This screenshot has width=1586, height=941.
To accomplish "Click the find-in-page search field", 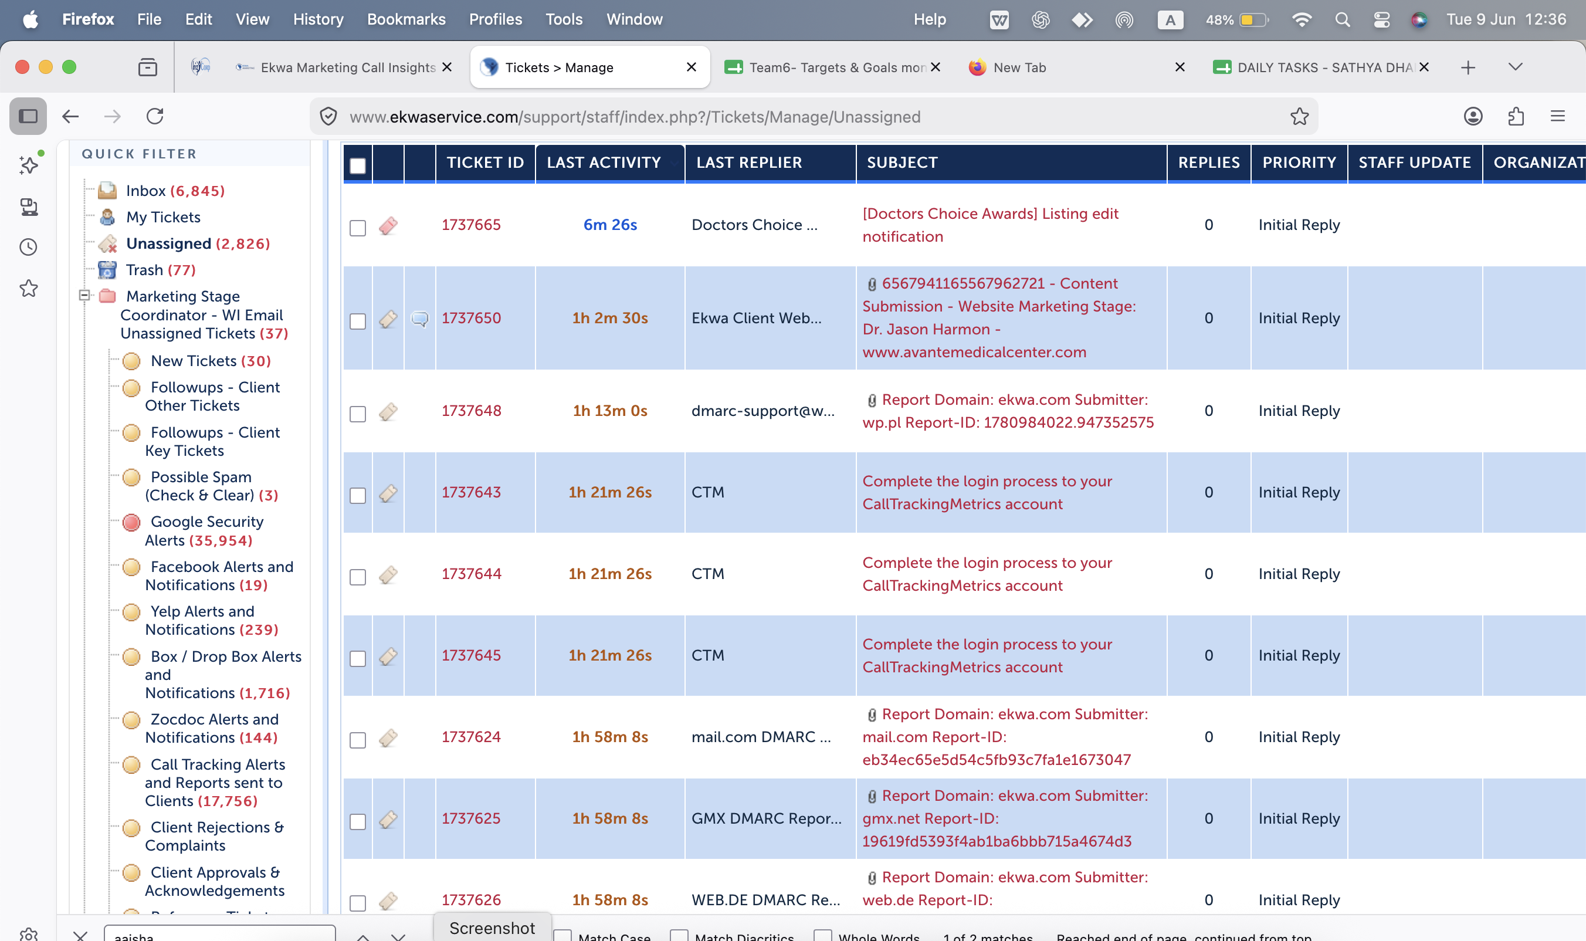I will click(219, 935).
